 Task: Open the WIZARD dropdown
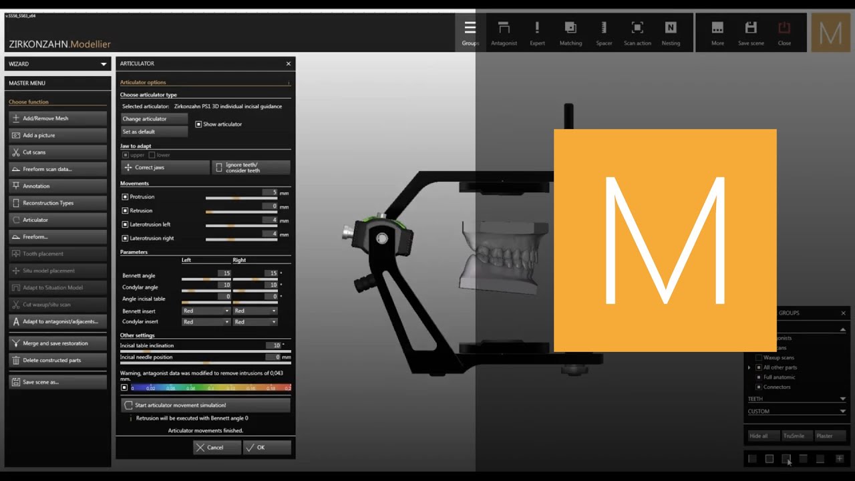coord(57,64)
